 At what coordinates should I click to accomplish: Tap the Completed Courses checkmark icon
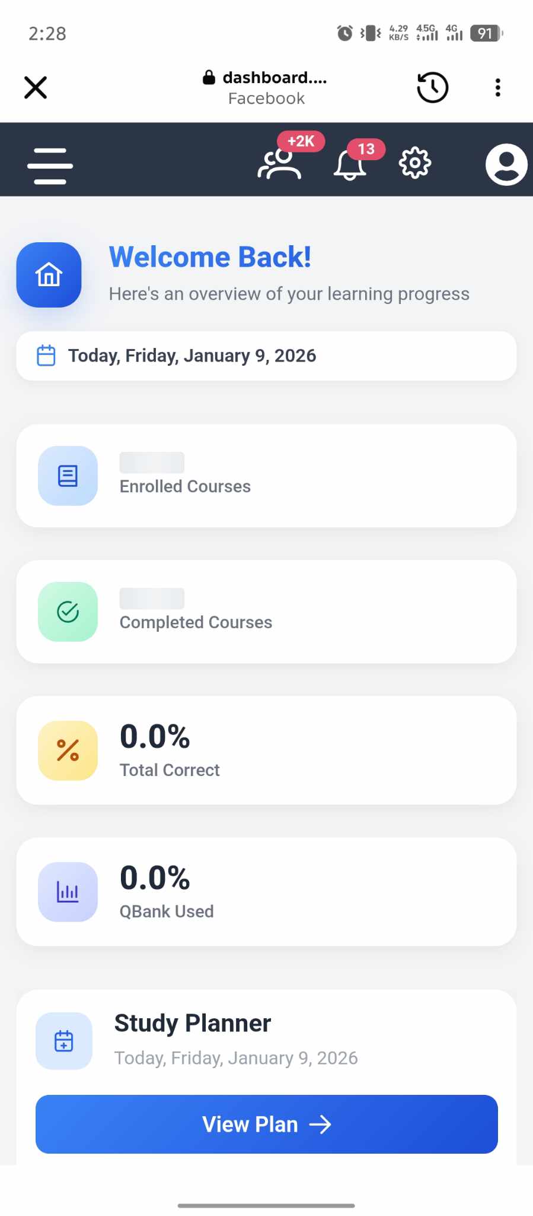click(x=68, y=612)
